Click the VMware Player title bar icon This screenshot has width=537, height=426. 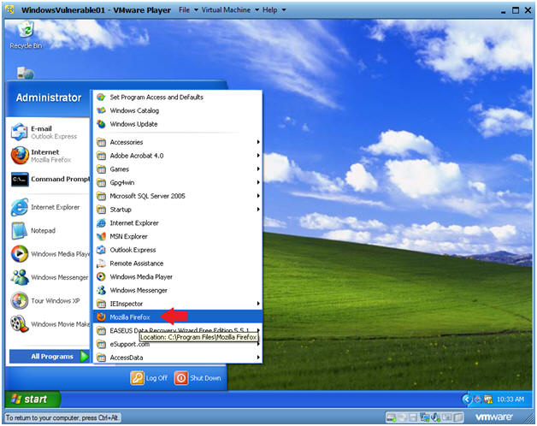tap(10, 9)
